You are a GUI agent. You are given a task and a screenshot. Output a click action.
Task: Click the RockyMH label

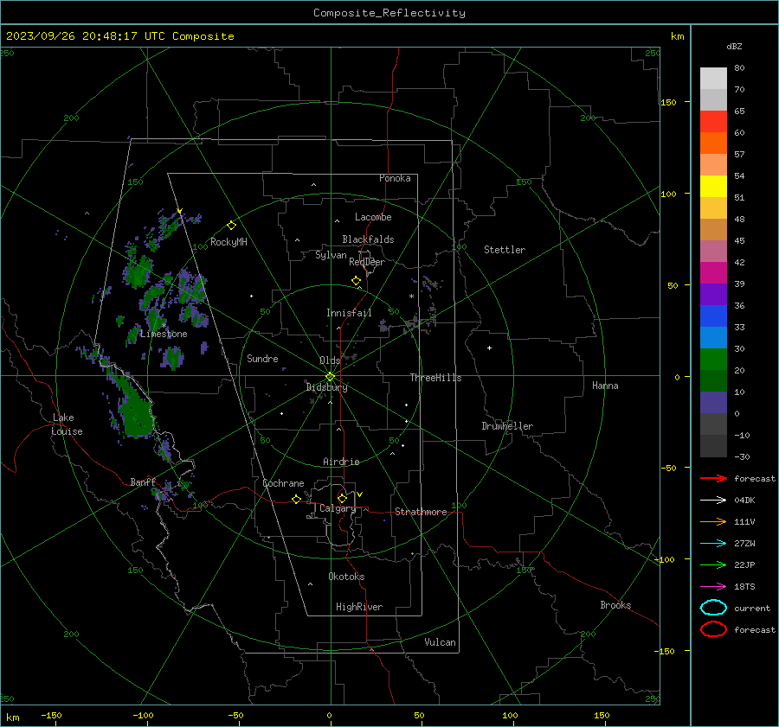coord(229,242)
